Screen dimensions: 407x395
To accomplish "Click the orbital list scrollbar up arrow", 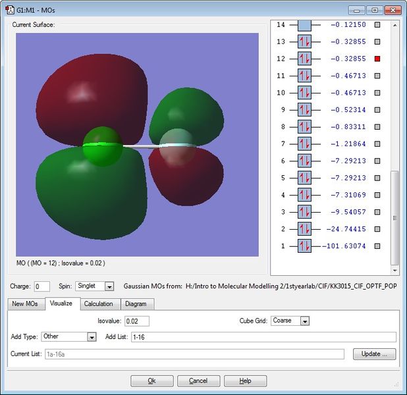I will (x=394, y=25).
